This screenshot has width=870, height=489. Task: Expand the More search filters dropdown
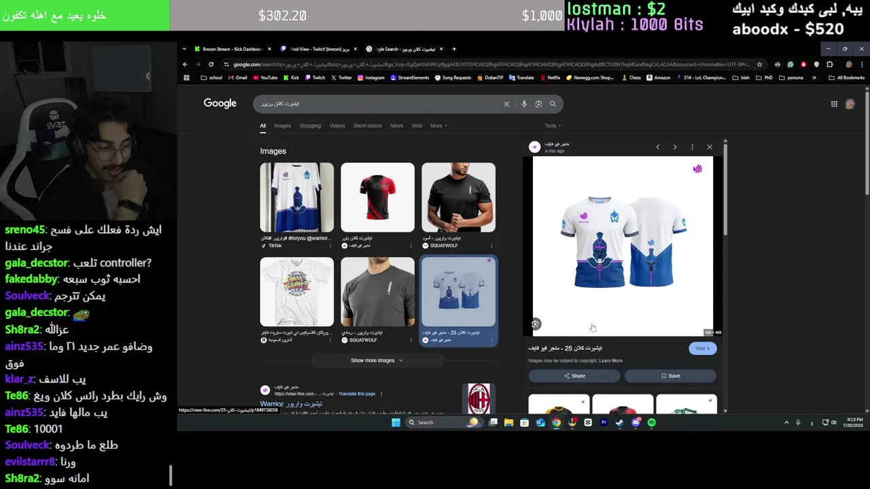coord(438,126)
